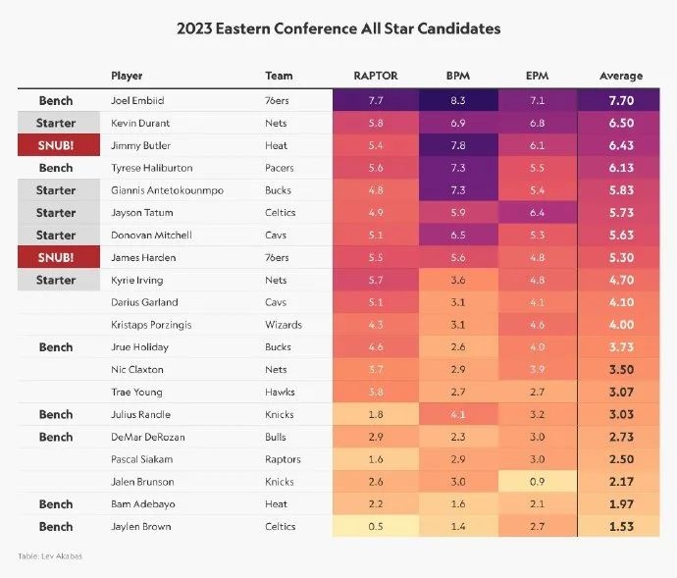Select the Team column header

coord(279,76)
